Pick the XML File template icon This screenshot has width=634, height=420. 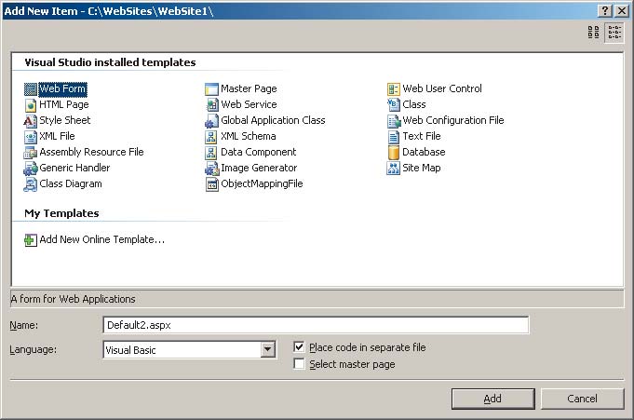click(x=31, y=136)
